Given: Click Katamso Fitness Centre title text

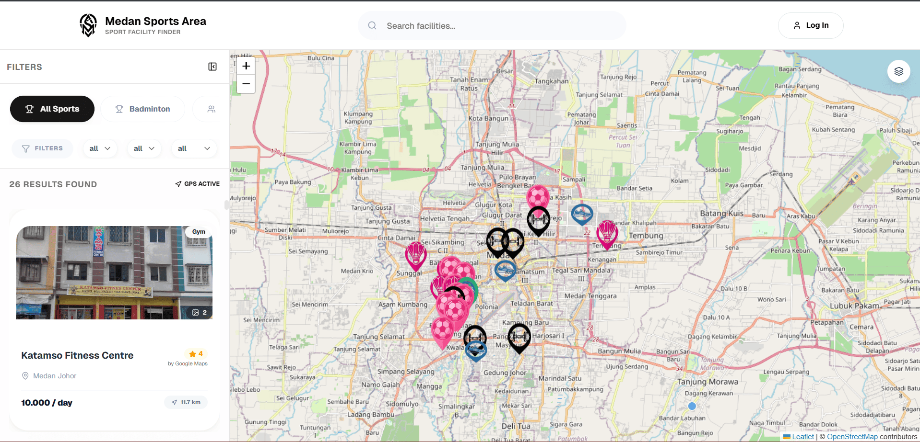Looking at the screenshot, I should click(x=77, y=355).
